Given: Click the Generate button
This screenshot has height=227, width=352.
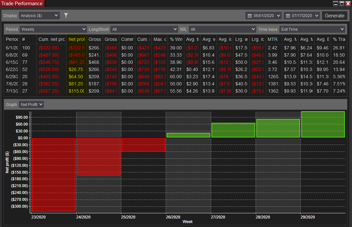Looking at the screenshot, I should coord(334,16).
